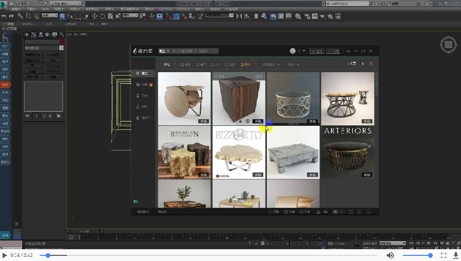Click the magnifier icon in the asset search box
The height and width of the screenshot is (261, 461).
point(215,51)
